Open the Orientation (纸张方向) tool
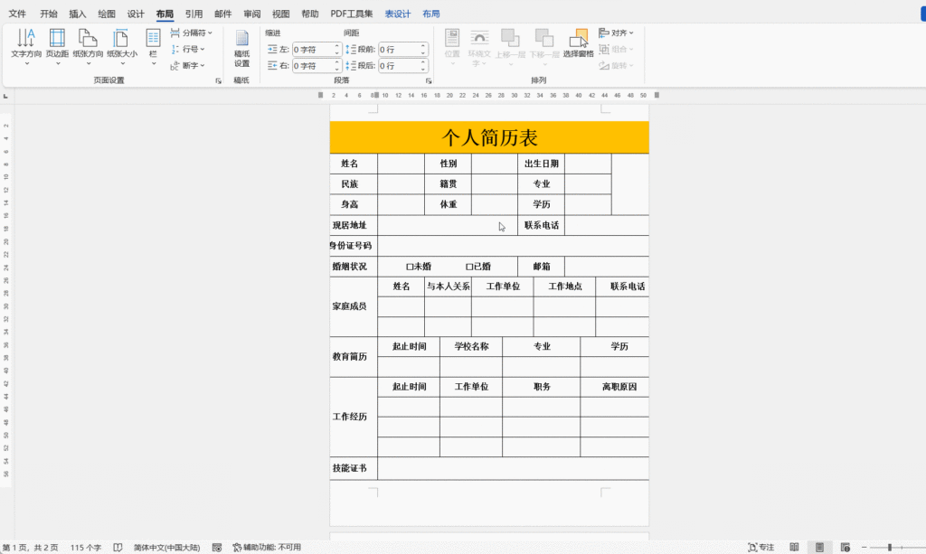This screenshot has height=554, width=926. pyautogui.click(x=88, y=45)
